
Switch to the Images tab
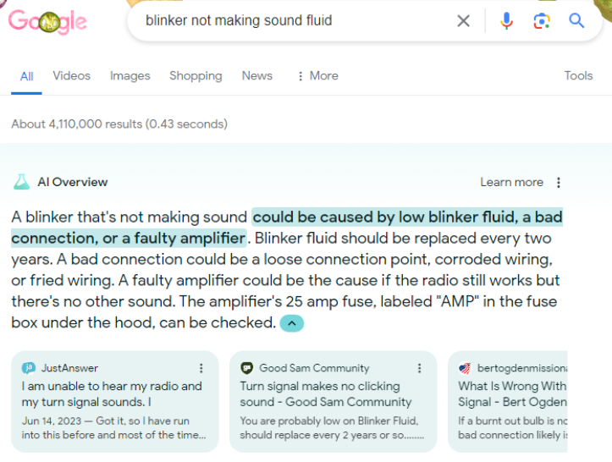click(x=130, y=75)
